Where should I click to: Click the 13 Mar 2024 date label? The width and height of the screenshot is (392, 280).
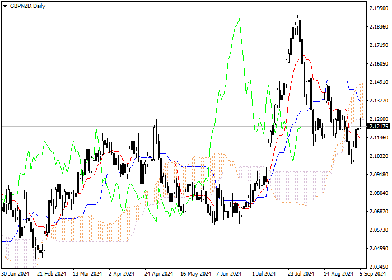click(87, 274)
